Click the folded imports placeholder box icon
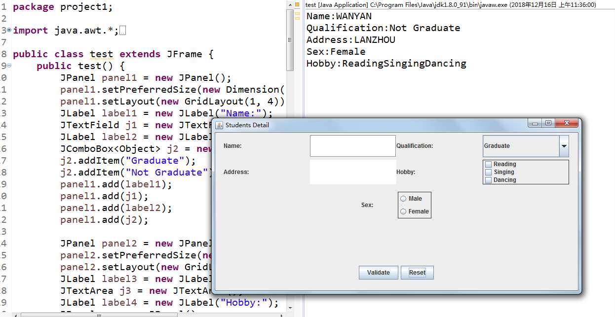This screenshot has height=317, width=615. tap(123, 31)
